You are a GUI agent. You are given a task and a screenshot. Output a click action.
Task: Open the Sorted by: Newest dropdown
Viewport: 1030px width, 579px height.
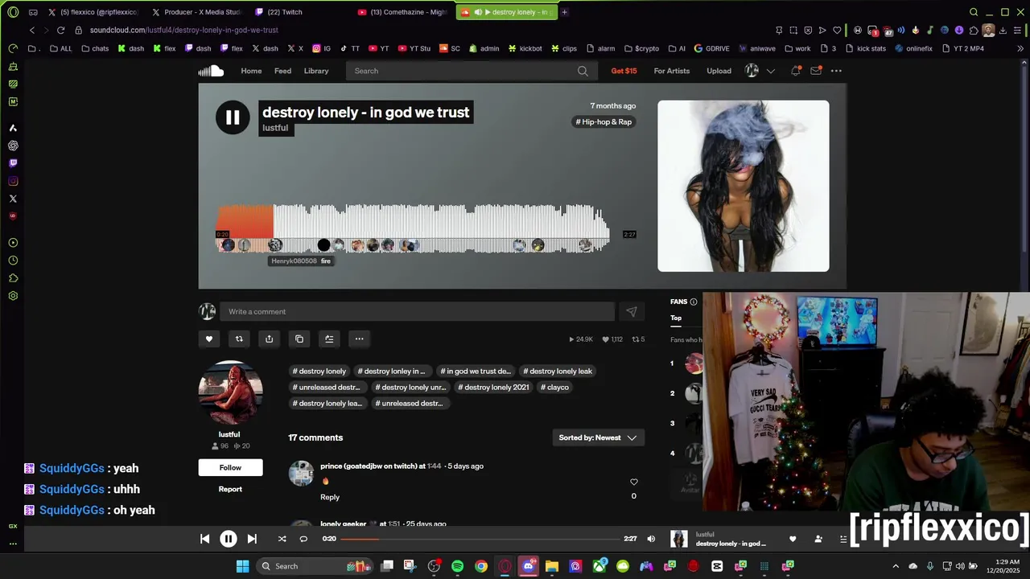(598, 437)
